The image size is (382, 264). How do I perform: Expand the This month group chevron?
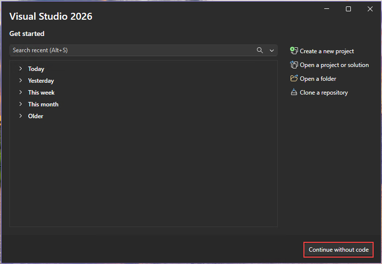pyautogui.click(x=21, y=104)
